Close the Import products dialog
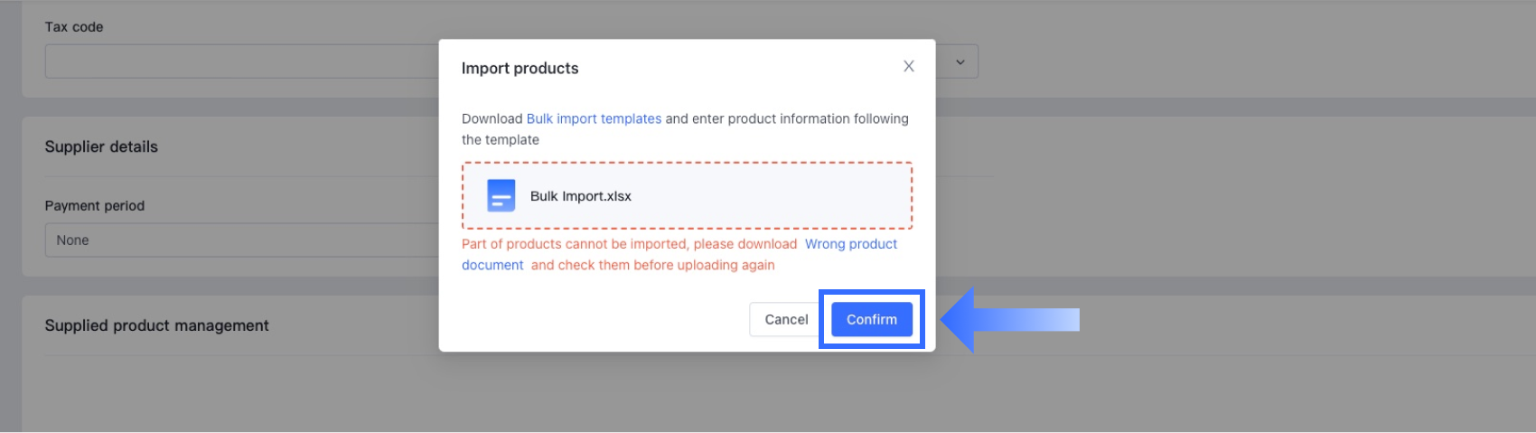The height and width of the screenshot is (433, 1536). [909, 66]
